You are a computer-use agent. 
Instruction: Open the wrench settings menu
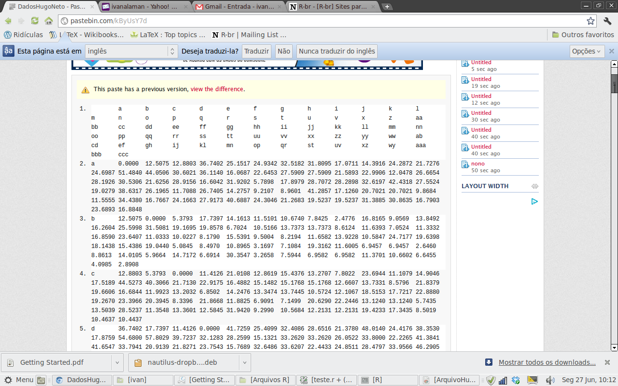coord(607,21)
